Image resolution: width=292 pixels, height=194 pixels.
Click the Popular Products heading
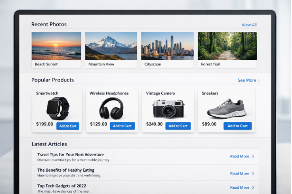pos(53,80)
